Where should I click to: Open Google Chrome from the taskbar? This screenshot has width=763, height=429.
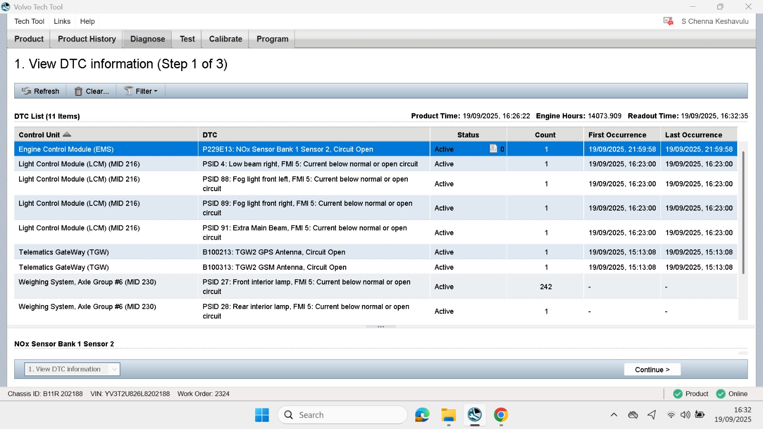click(501, 415)
